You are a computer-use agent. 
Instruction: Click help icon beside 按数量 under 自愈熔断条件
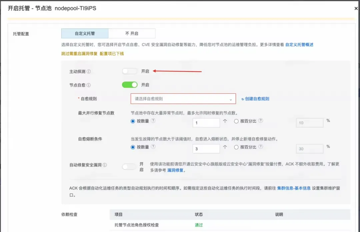(153, 146)
